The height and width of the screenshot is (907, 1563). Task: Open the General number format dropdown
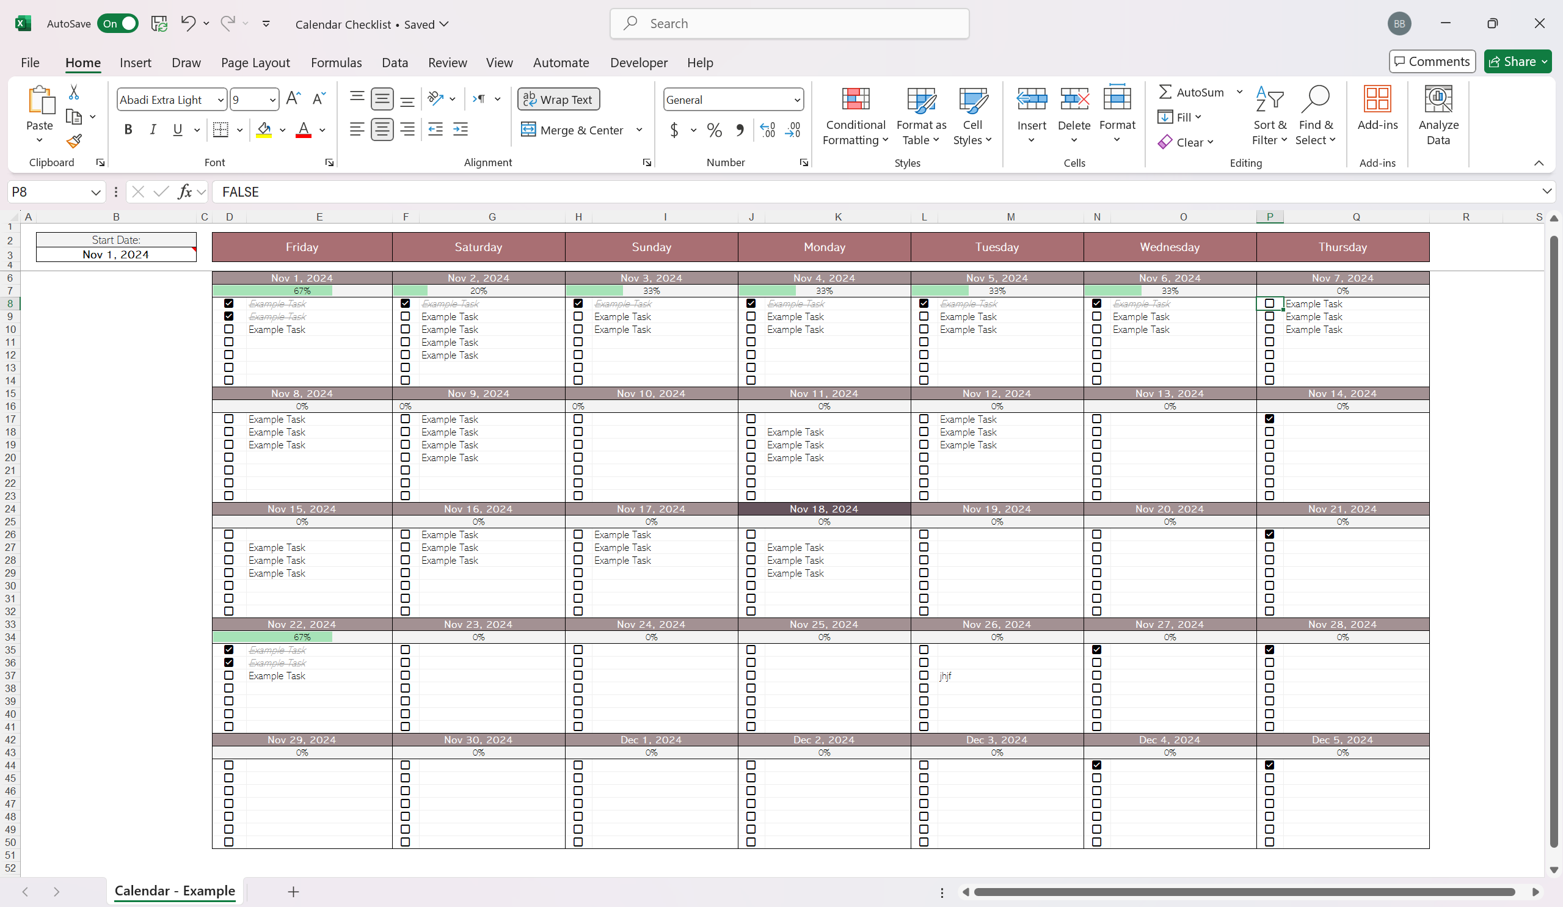[797, 100]
